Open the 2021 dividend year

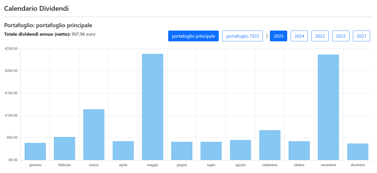point(361,36)
